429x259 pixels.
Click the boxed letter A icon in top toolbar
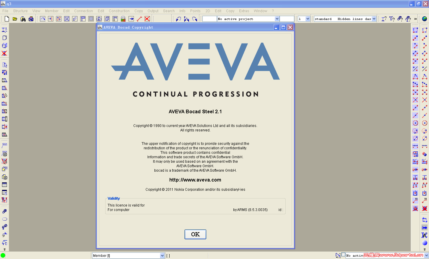coord(99,19)
